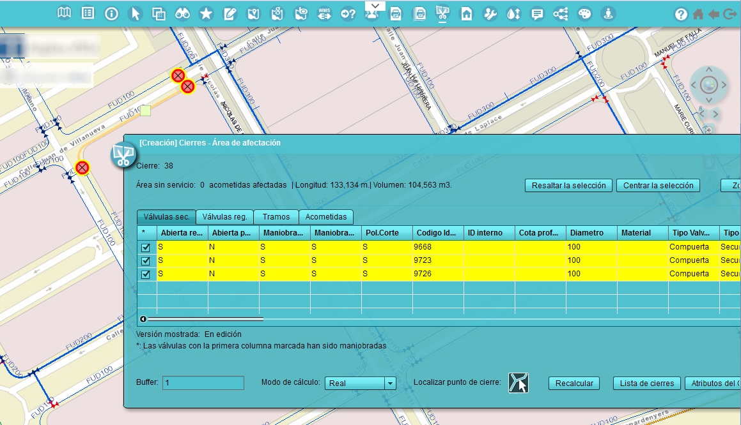741x425 pixels.
Task: Open the help question mark icon
Action: pyautogui.click(x=681, y=14)
